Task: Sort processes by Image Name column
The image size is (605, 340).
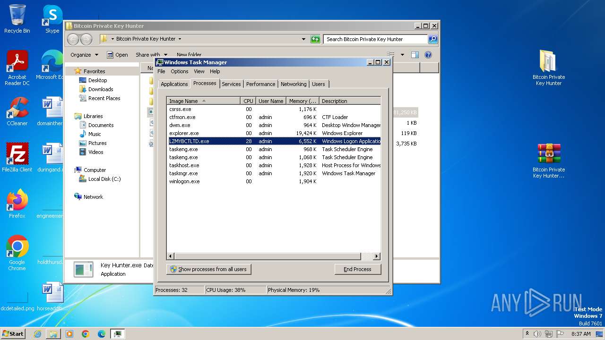Action: point(203,101)
